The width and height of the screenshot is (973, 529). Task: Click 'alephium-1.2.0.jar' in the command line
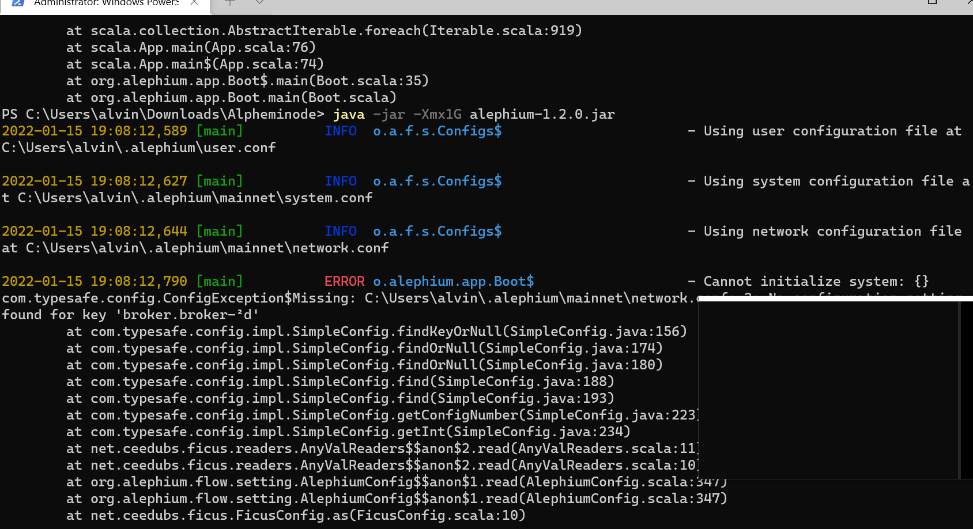pyautogui.click(x=542, y=114)
